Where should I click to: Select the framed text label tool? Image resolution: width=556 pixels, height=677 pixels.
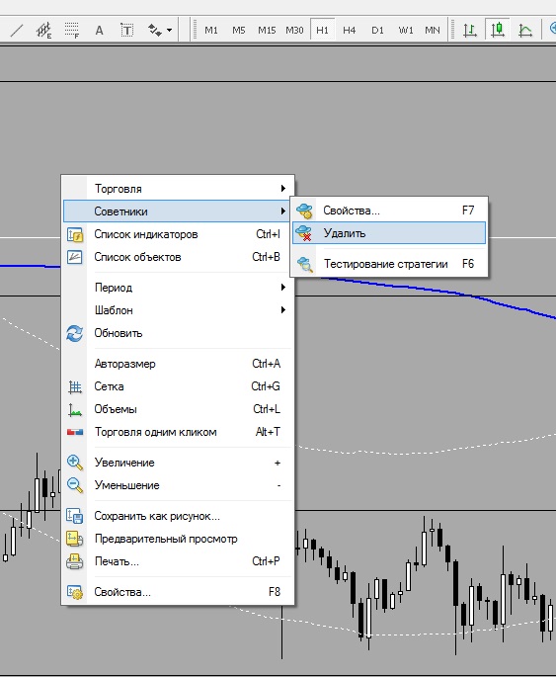[126, 31]
